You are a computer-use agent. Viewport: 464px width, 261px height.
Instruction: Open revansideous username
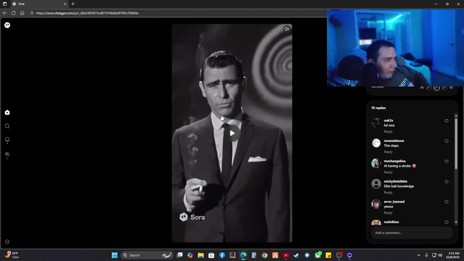tap(394, 141)
